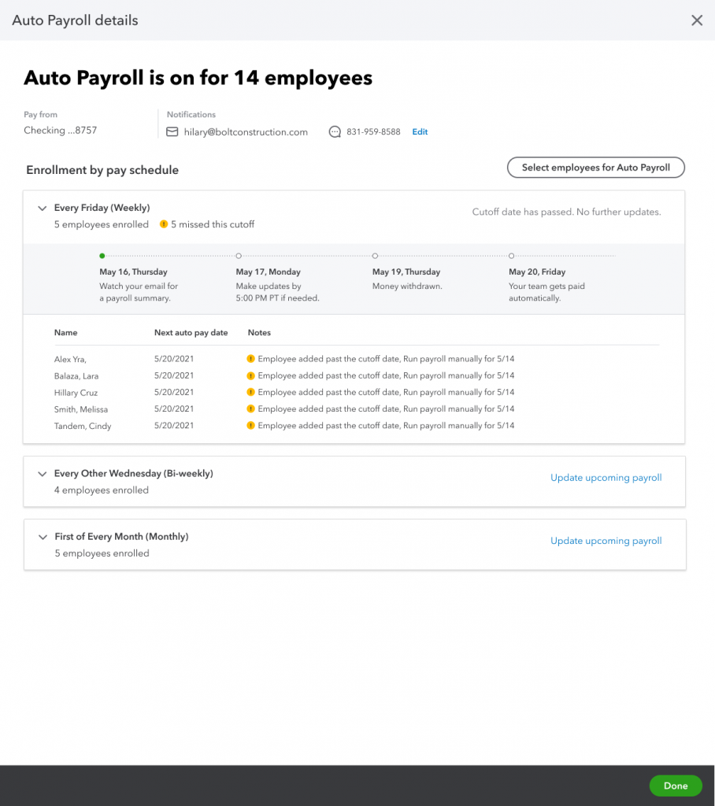Image resolution: width=715 pixels, height=806 pixels.
Task: Expand the Every Other Wednesday (Bi-weekly) schedule
Action: (x=43, y=474)
